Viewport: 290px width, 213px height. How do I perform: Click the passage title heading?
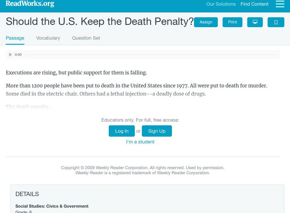point(100,22)
